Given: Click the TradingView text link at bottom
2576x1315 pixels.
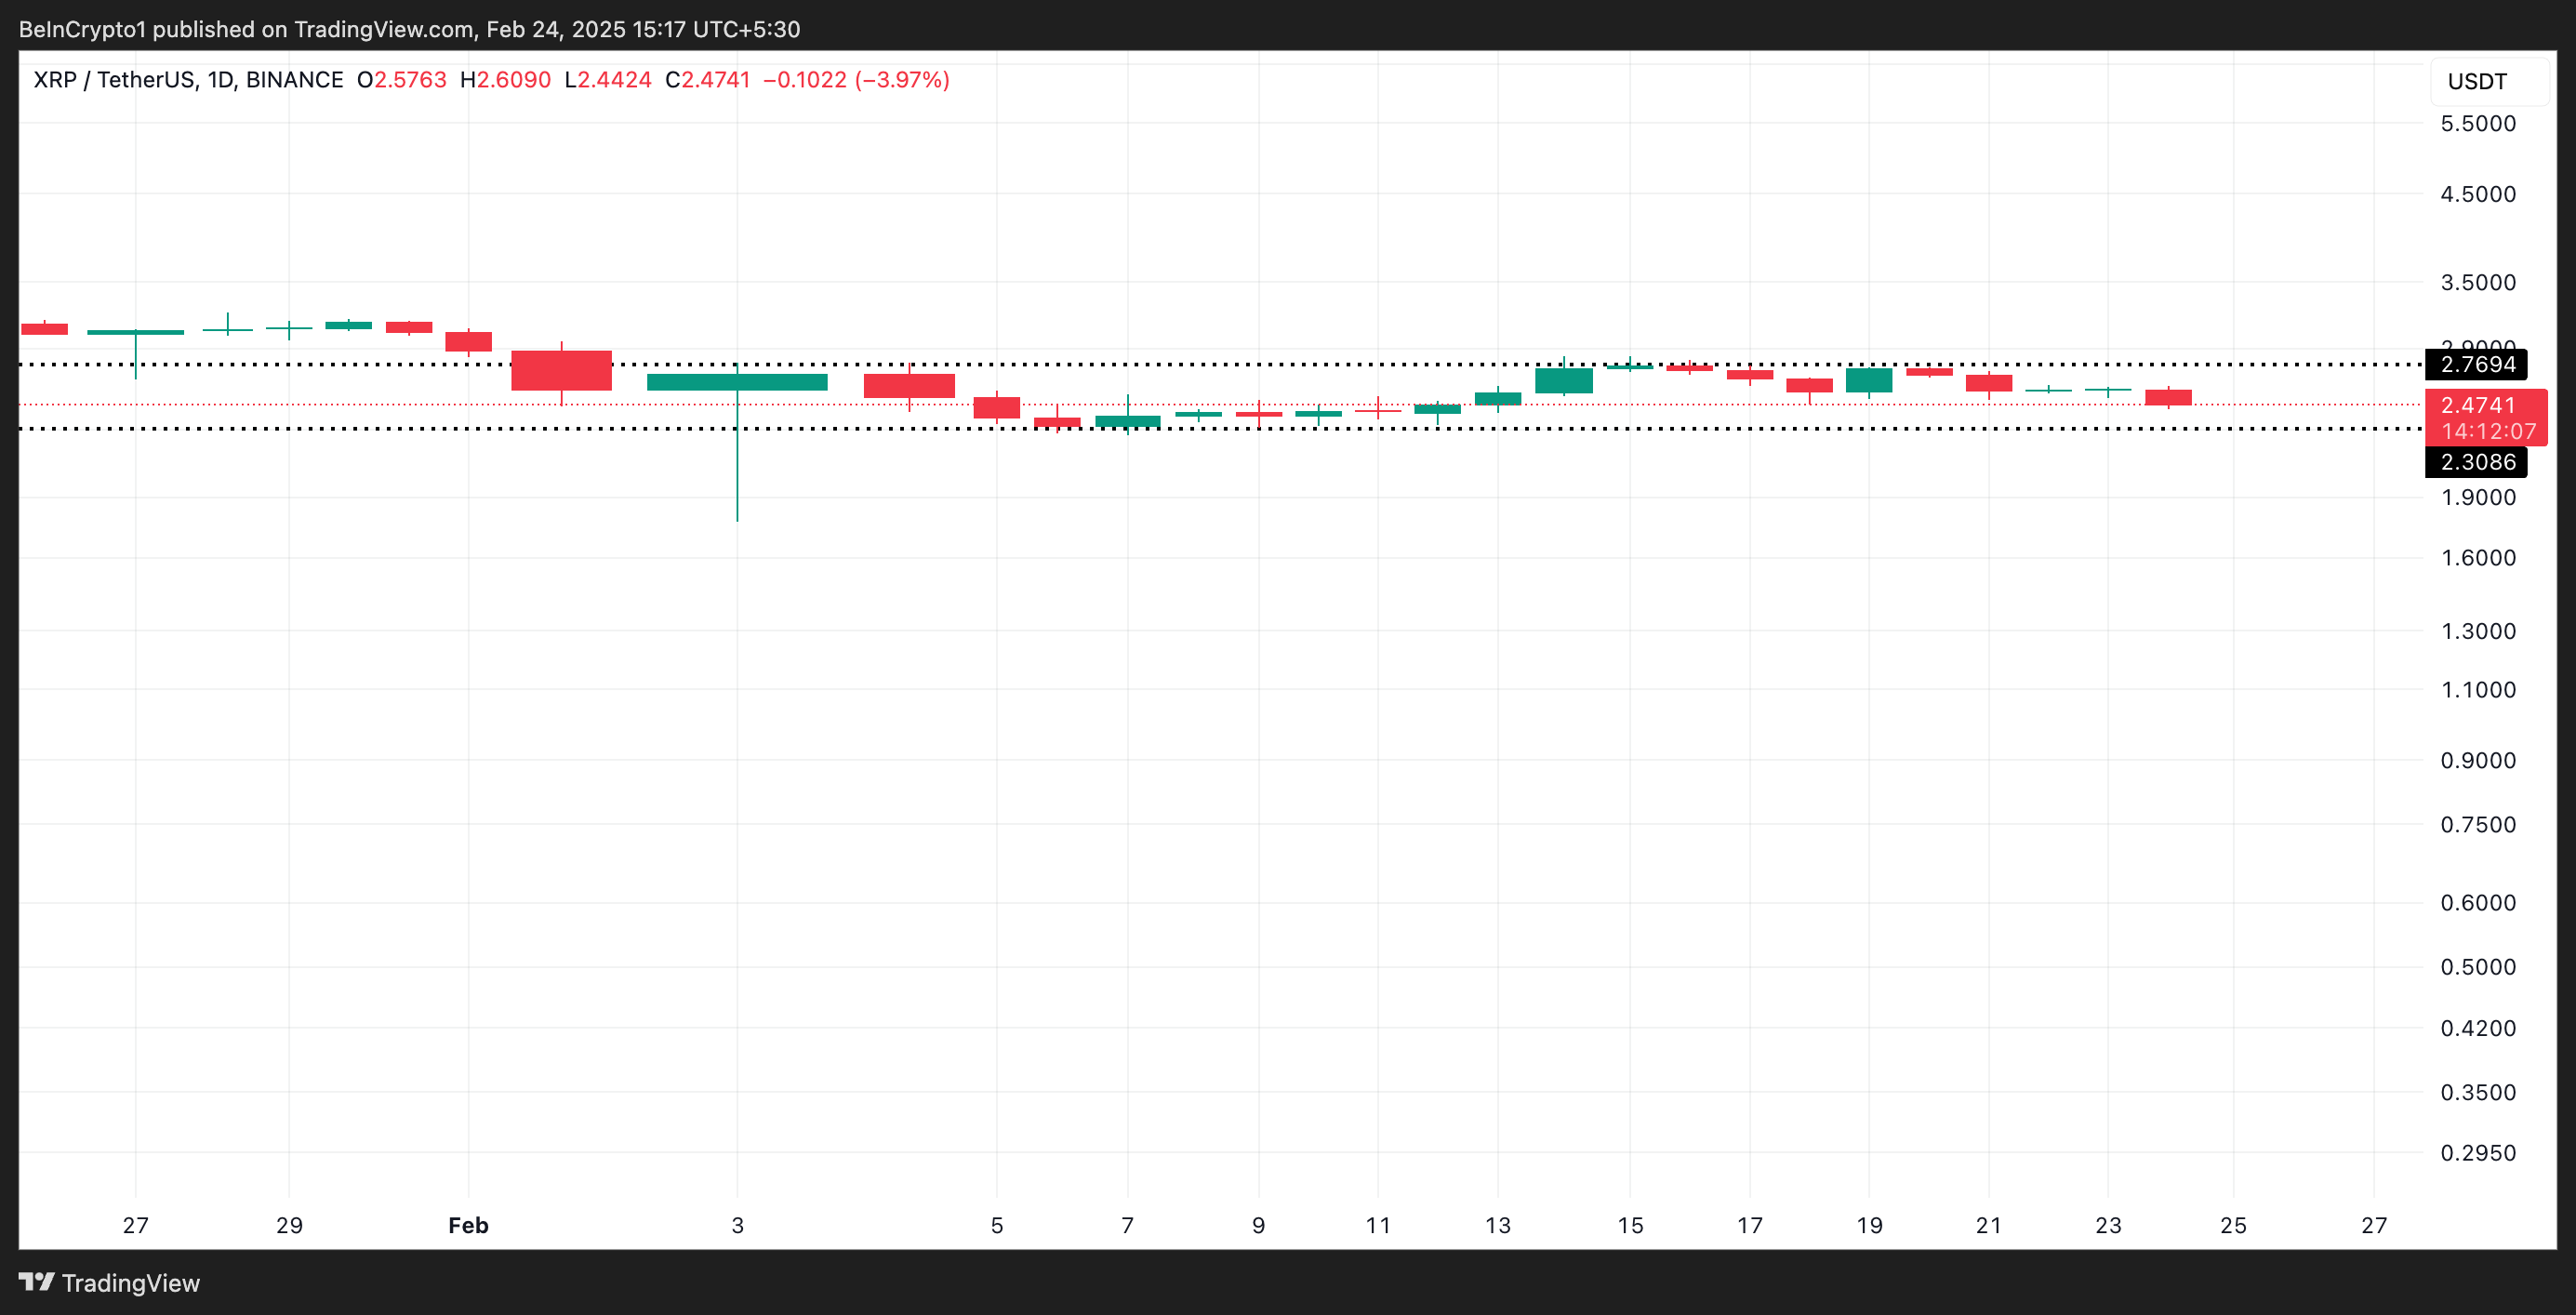Looking at the screenshot, I should (x=130, y=1283).
